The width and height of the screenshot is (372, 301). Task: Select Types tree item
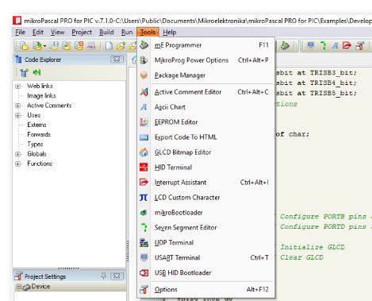35,145
